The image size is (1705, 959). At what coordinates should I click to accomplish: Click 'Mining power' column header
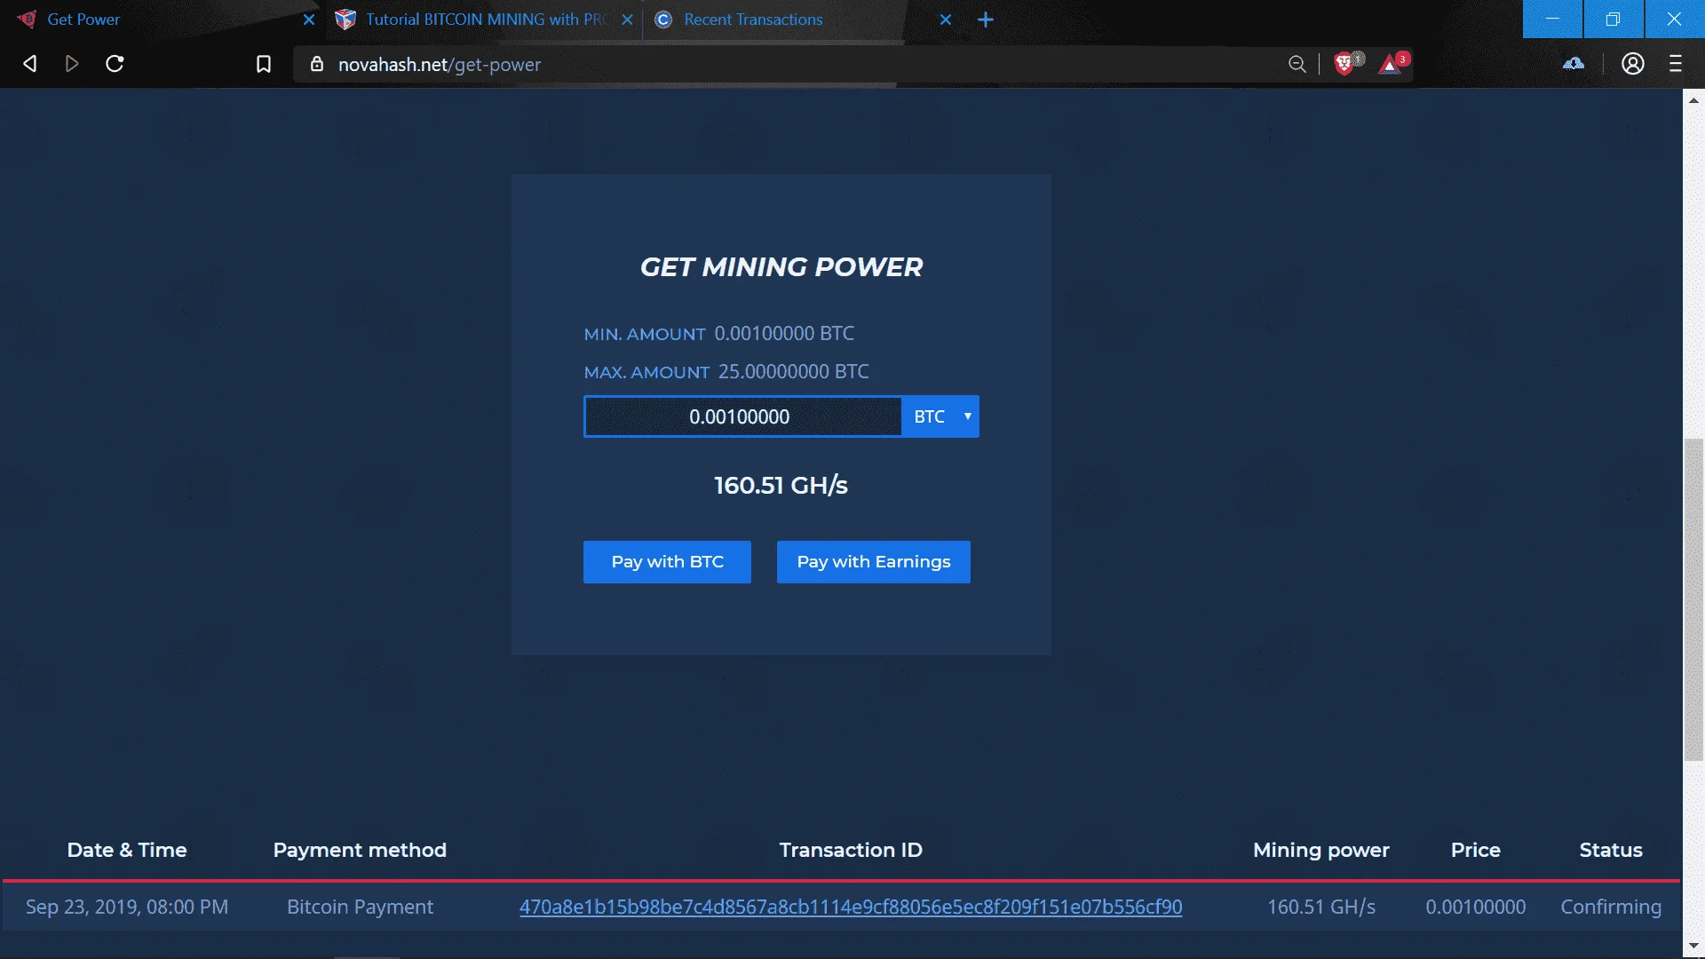(1320, 850)
